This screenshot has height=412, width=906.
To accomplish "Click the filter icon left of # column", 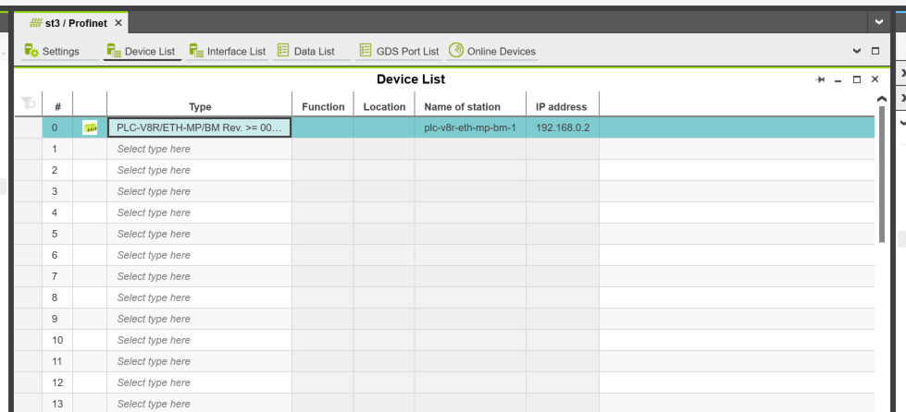I will pyautogui.click(x=27, y=103).
